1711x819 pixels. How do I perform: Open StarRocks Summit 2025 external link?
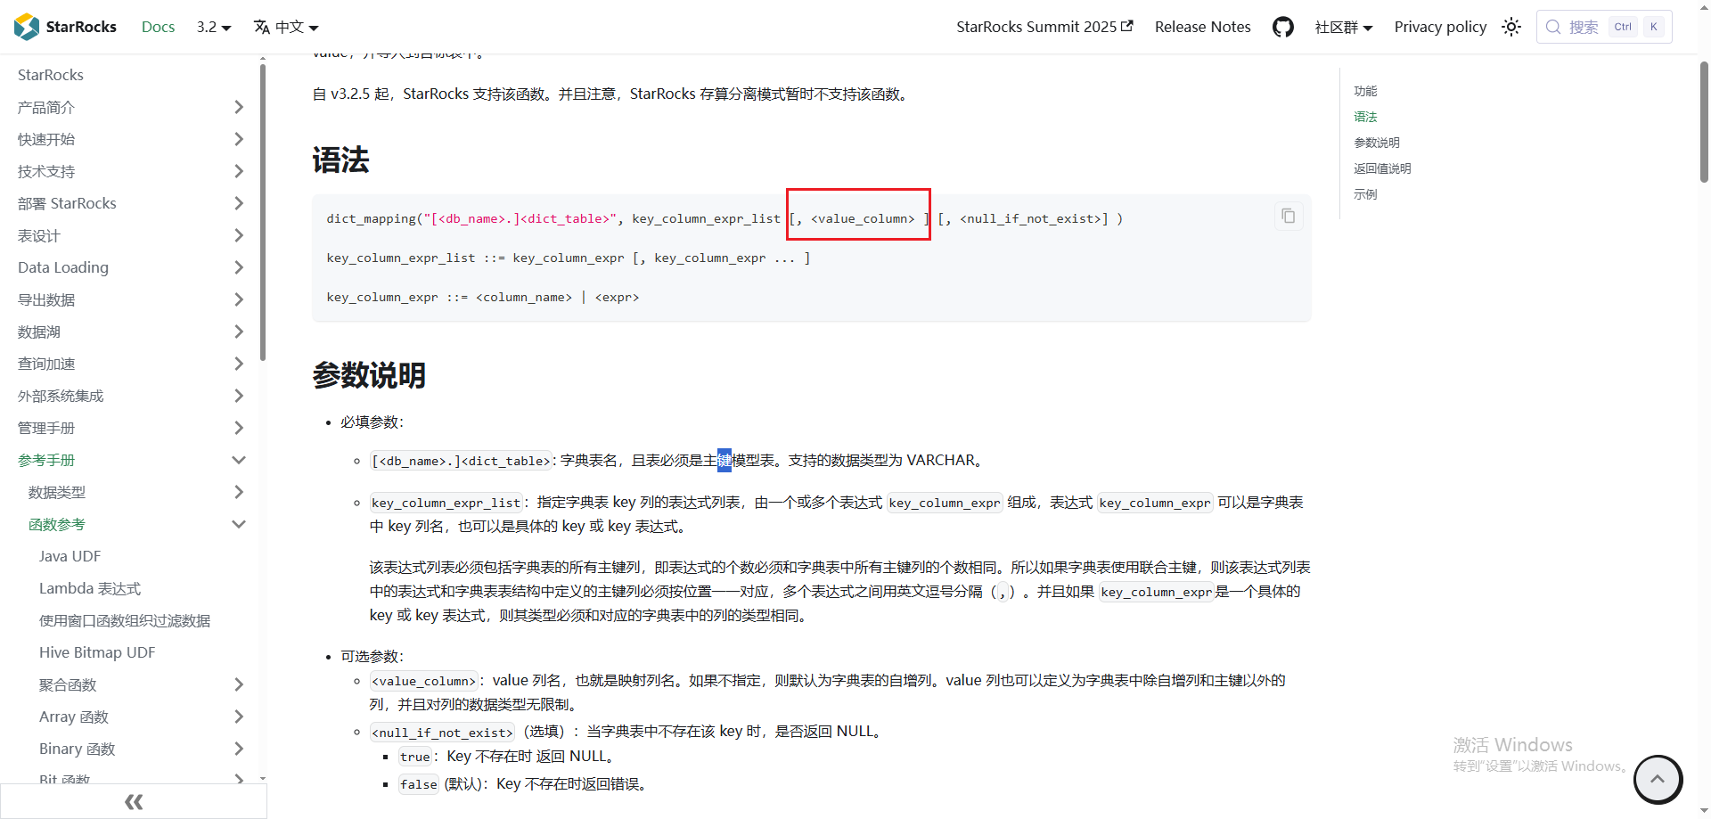pyautogui.click(x=1044, y=27)
